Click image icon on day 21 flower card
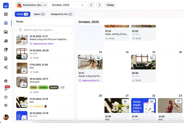 (125, 101)
